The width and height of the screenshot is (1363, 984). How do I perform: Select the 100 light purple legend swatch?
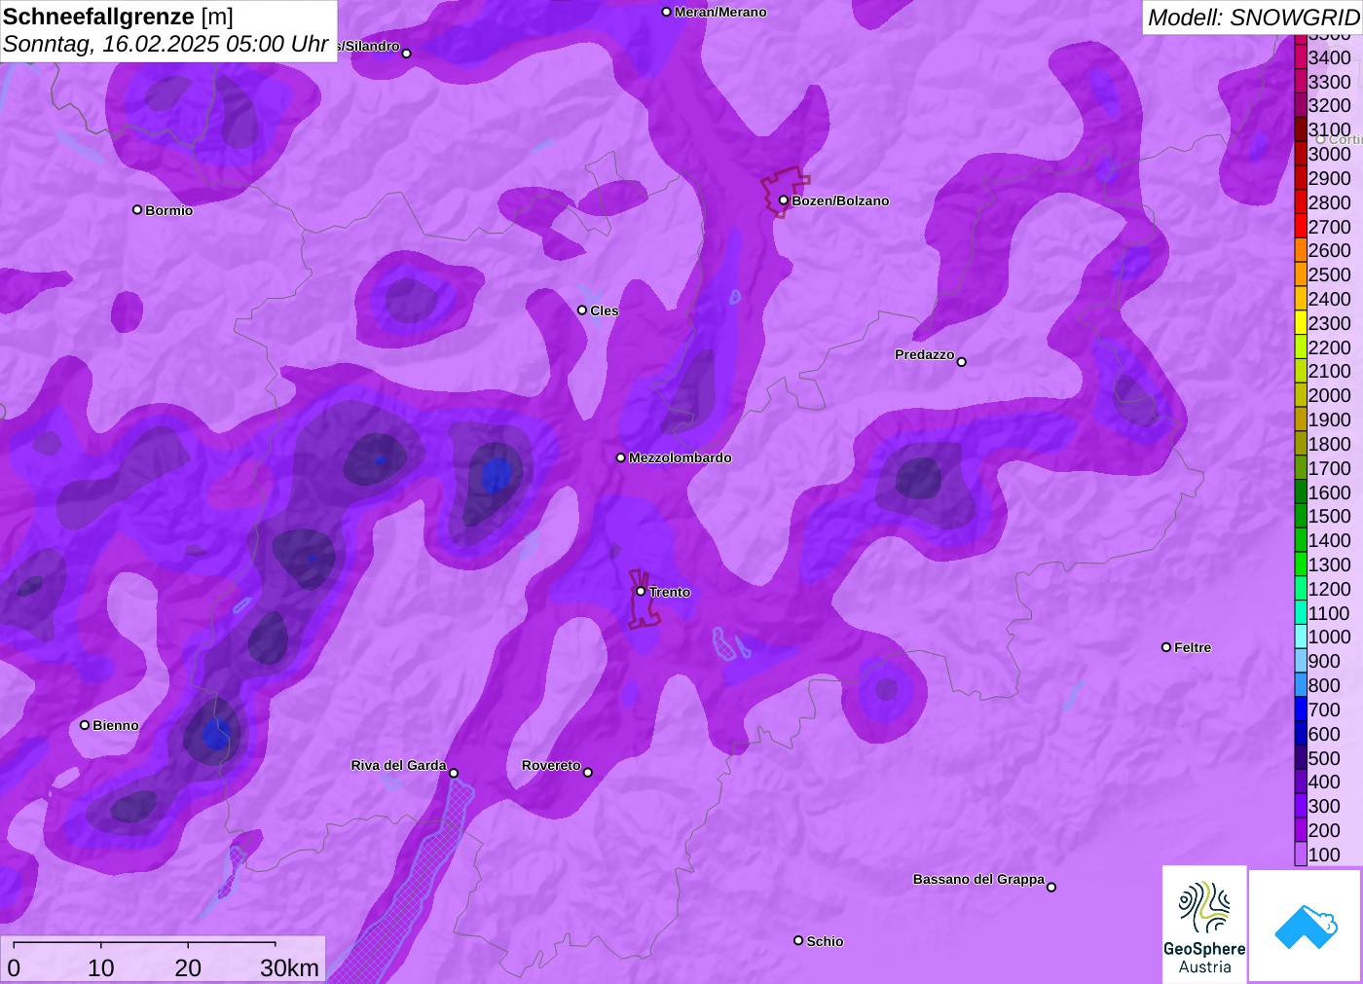(x=1301, y=855)
